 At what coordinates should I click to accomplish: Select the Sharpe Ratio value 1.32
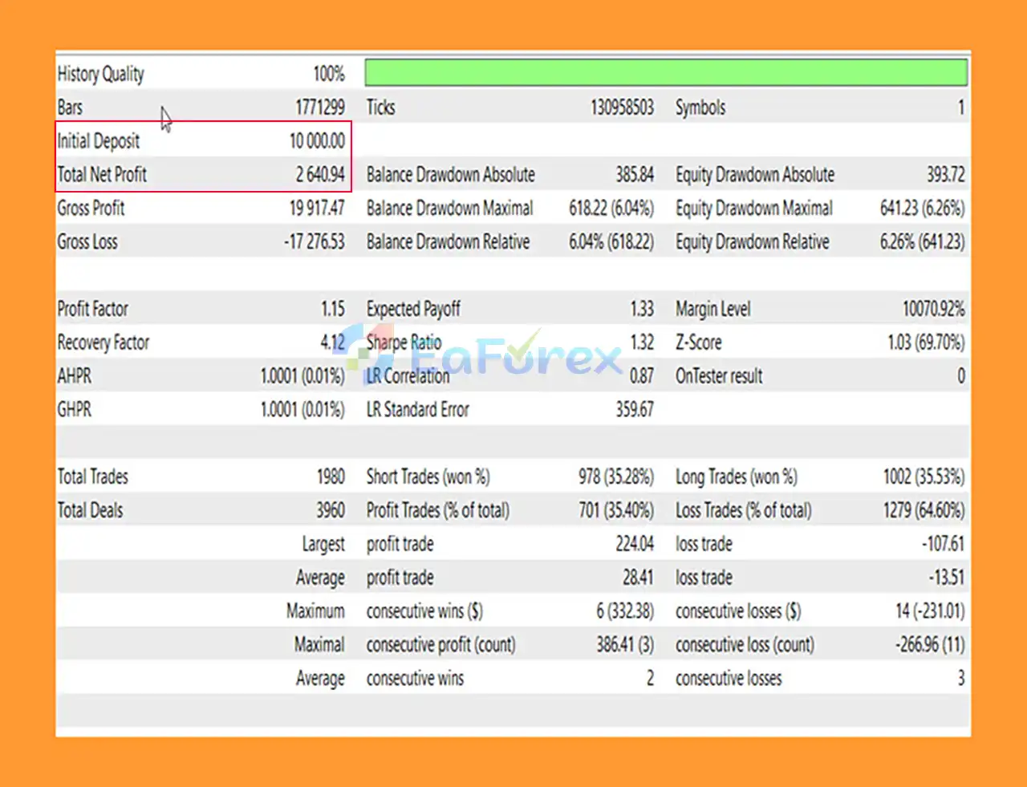pyautogui.click(x=642, y=343)
